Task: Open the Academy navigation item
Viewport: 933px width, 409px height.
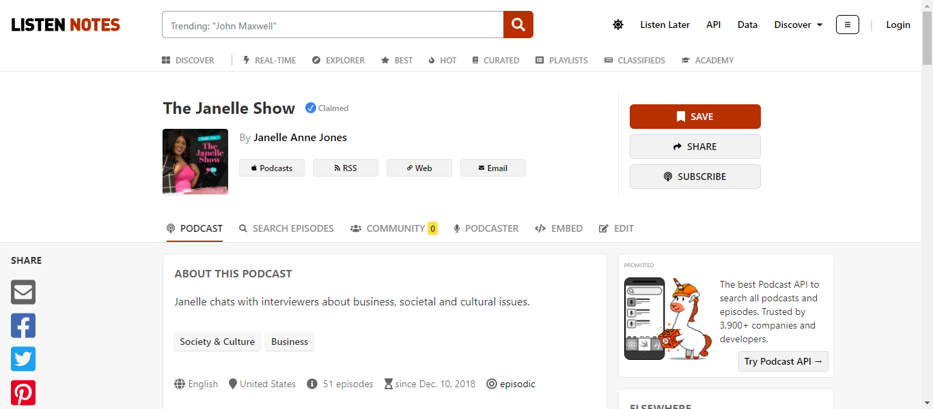Action: point(708,60)
